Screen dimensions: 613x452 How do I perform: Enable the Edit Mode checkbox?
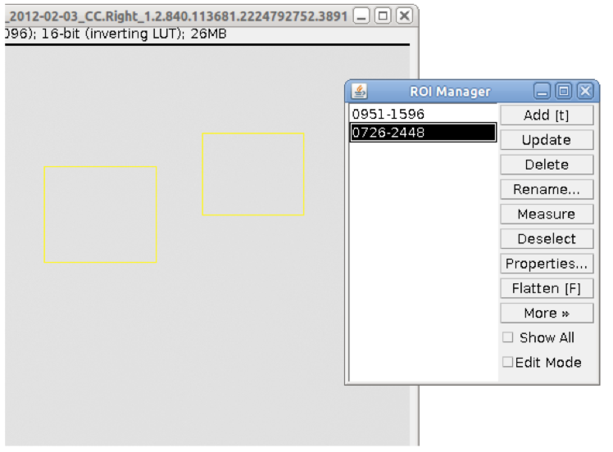508,362
